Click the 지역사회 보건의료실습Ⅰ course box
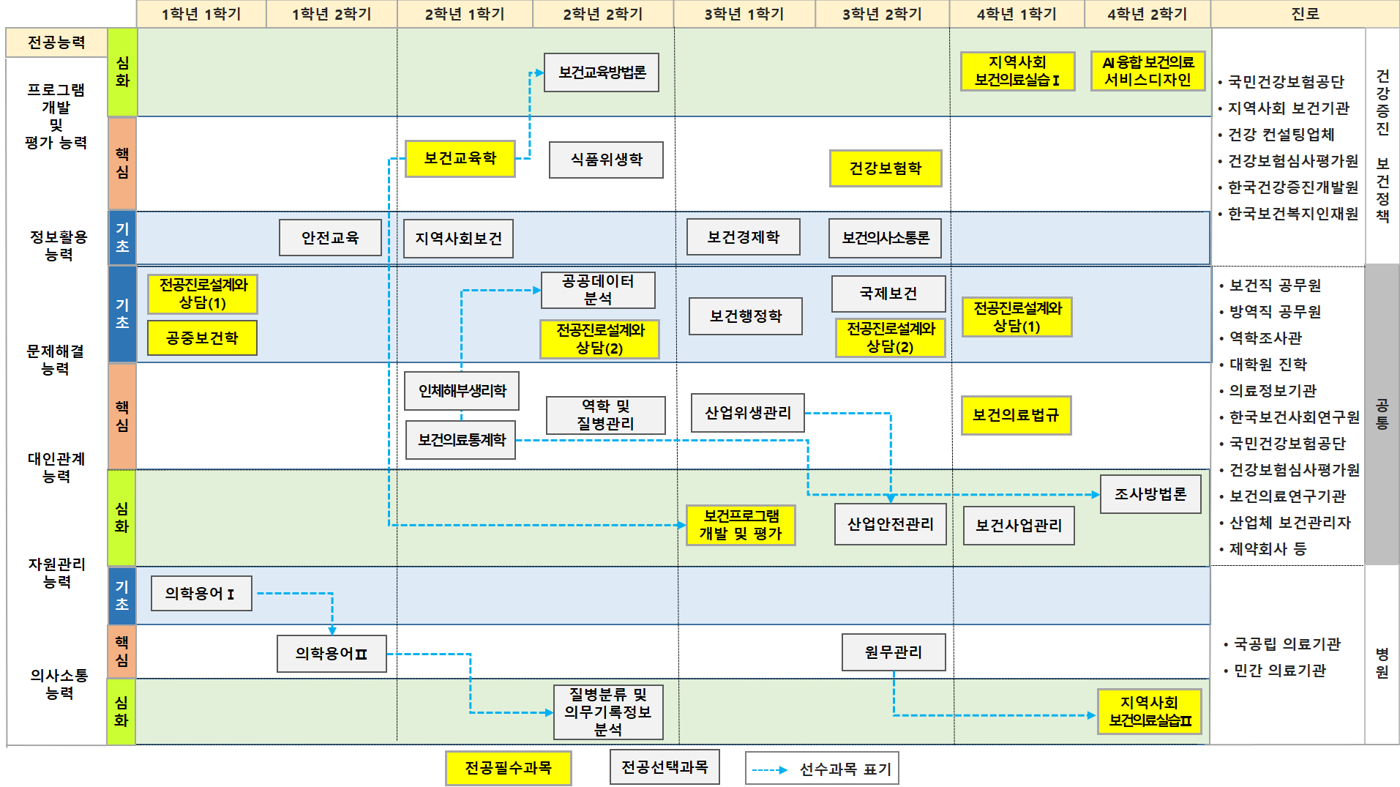Screen dimensions: 1400x787 click(1017, 71)
